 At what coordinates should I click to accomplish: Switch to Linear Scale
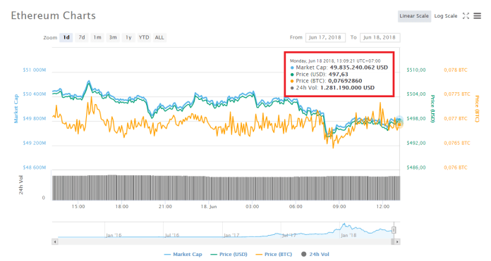[x=414, y=16]
